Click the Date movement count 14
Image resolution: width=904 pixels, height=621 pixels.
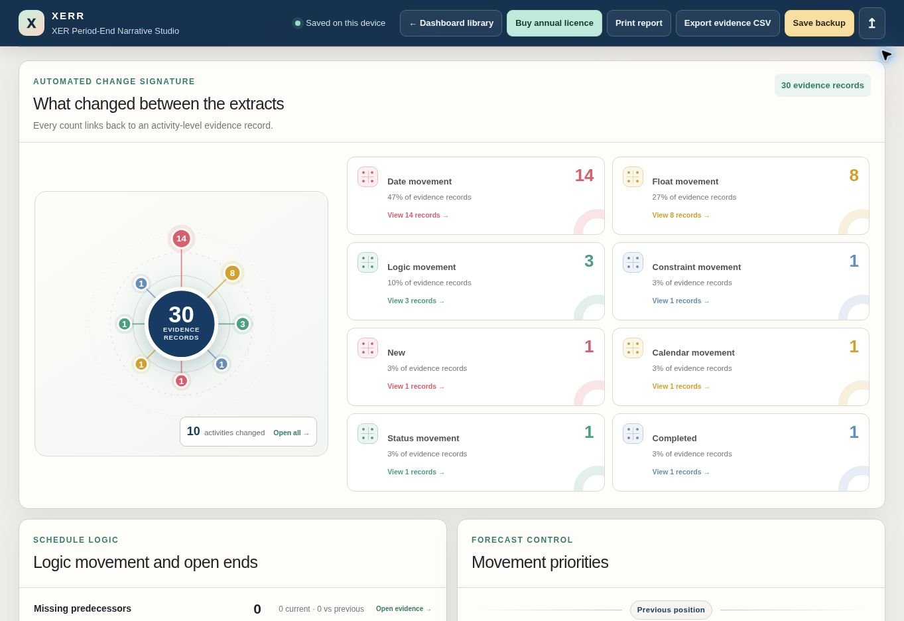coord(584,175)
